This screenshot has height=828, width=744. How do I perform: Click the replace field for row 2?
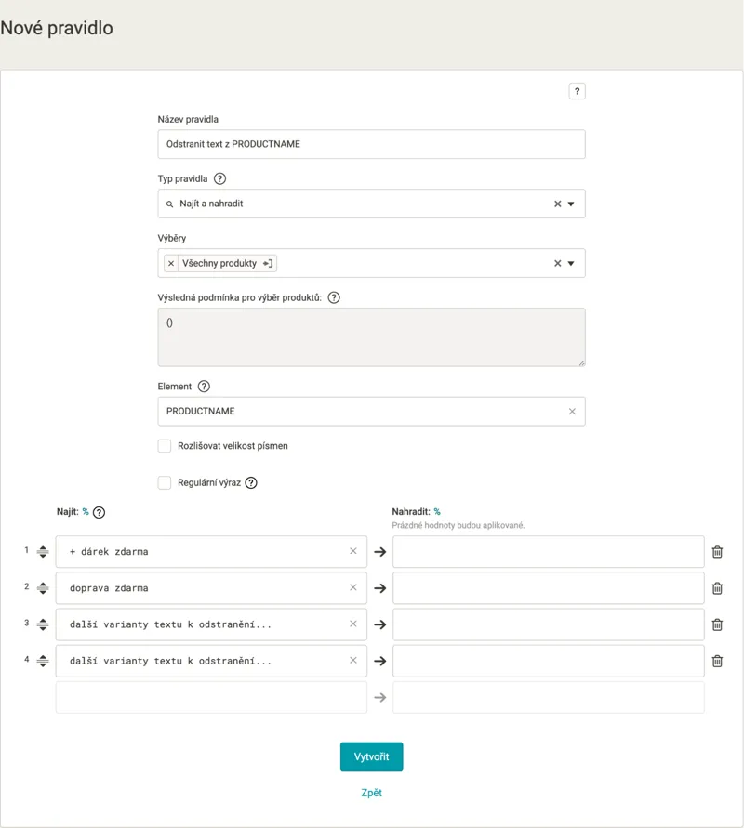548,588
